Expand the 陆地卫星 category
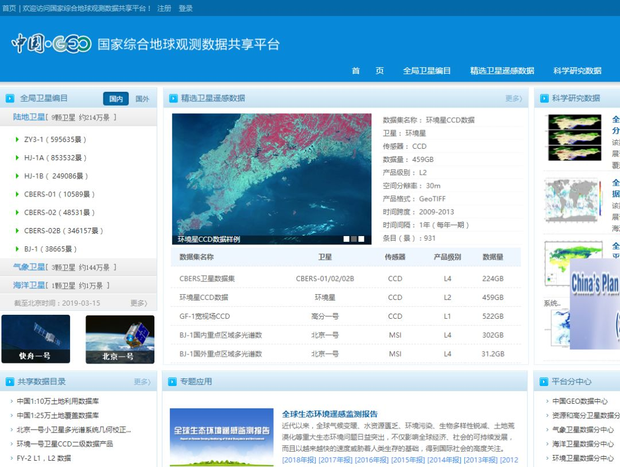The width and height of the screenshot is (620, 467). pyautogui.click(x=29, y=117)
